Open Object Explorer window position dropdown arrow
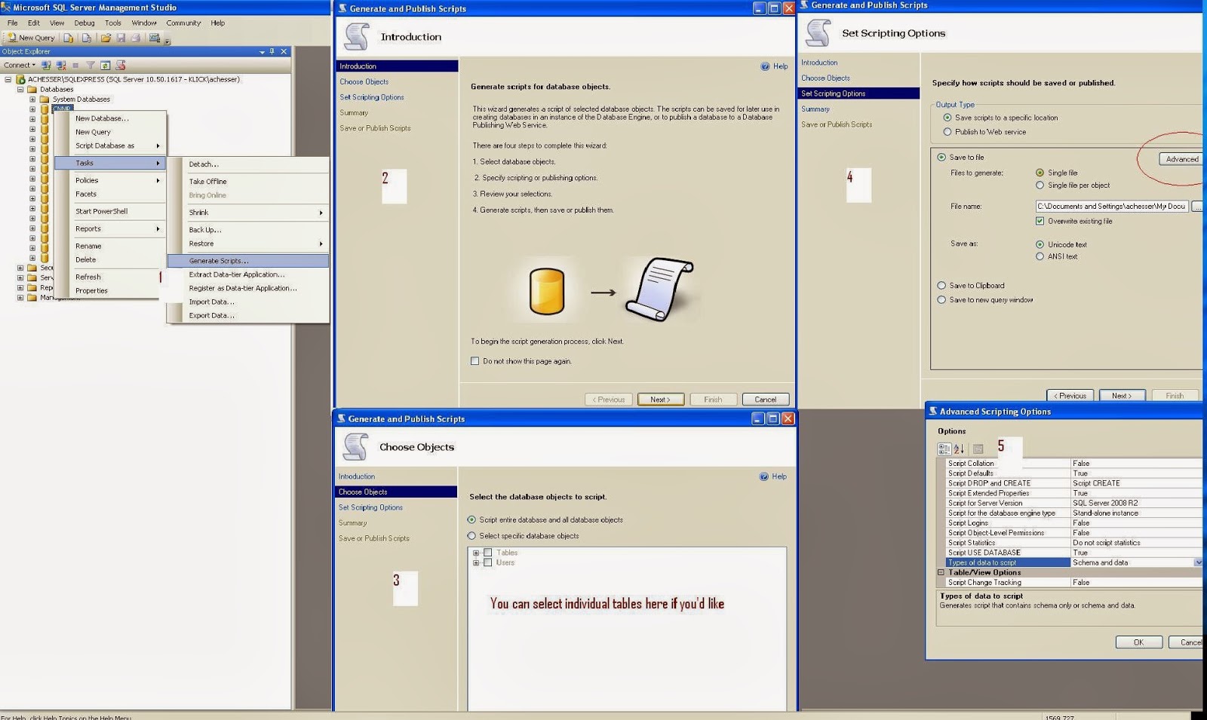 (262, 52)
